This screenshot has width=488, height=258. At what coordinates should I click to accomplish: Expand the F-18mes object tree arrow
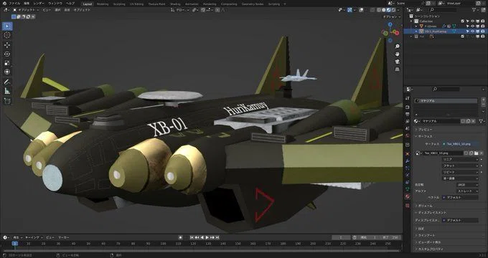point(416,27)
